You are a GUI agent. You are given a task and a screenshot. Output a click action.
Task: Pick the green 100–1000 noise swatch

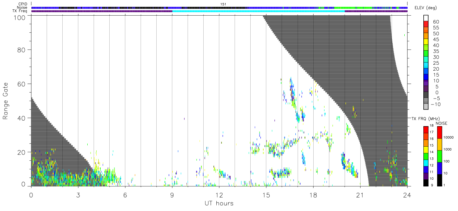[x=439, y=156]
